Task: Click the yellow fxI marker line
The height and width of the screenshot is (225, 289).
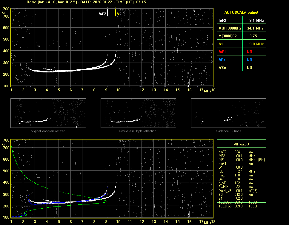Action: 116,12
